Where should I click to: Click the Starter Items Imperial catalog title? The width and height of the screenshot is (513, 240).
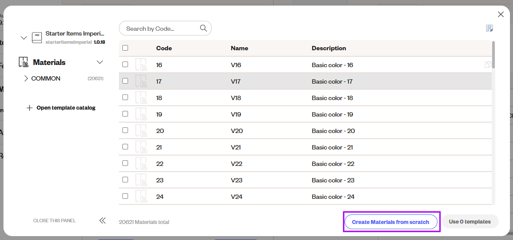point(75,33)
